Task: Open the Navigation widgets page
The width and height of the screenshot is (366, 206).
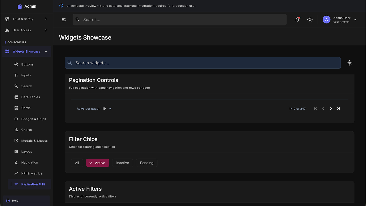Action: point(30,163)
